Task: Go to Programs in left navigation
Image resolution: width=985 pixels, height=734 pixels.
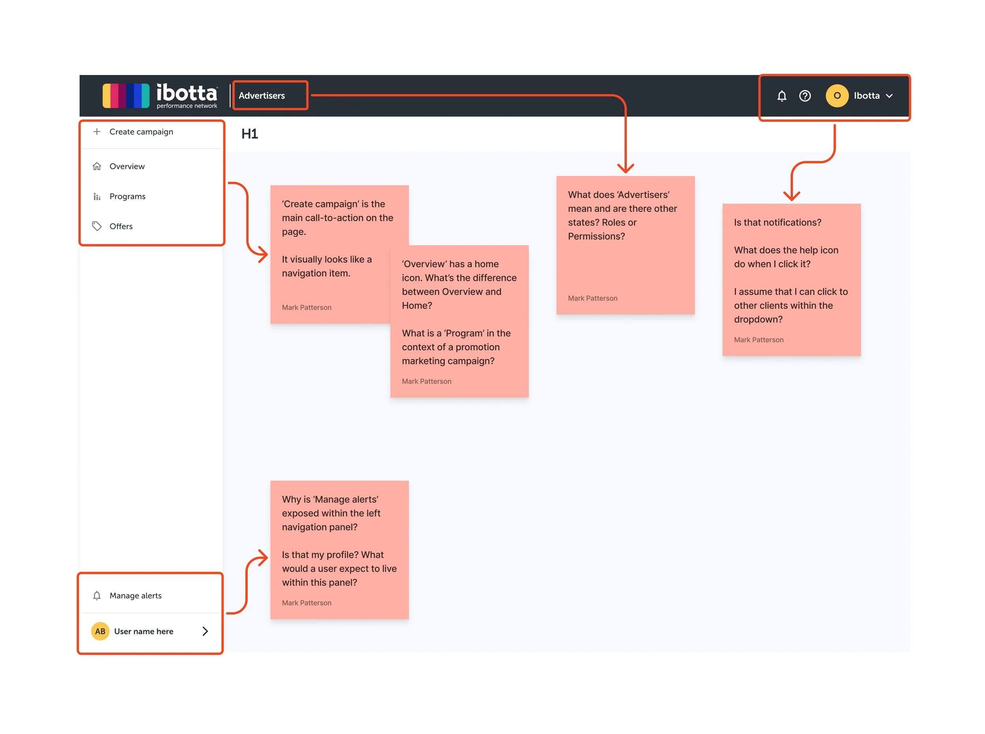Action: (x=127, y=196)
